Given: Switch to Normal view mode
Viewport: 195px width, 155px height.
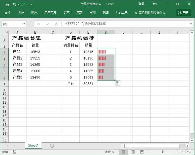Looking at the screenshot, I should tap(123, 152).
